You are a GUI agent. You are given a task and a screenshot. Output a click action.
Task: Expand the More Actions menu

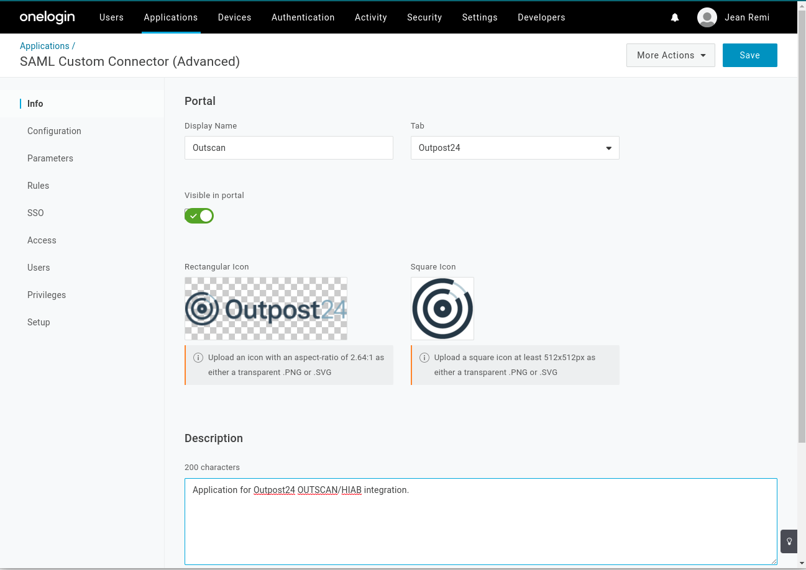[x=671, y=55]
